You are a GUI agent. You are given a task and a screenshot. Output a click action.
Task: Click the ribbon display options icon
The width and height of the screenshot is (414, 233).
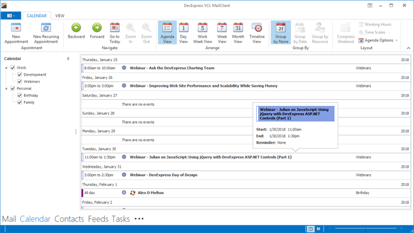click(370, 5)
